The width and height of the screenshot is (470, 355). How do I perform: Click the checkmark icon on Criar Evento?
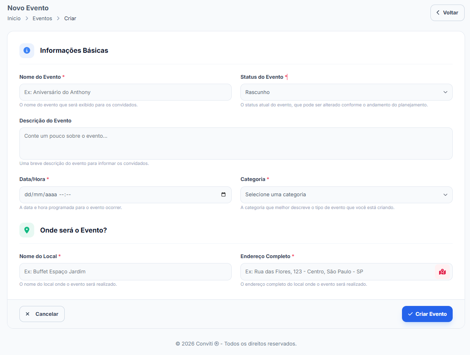tap(410, 314)
